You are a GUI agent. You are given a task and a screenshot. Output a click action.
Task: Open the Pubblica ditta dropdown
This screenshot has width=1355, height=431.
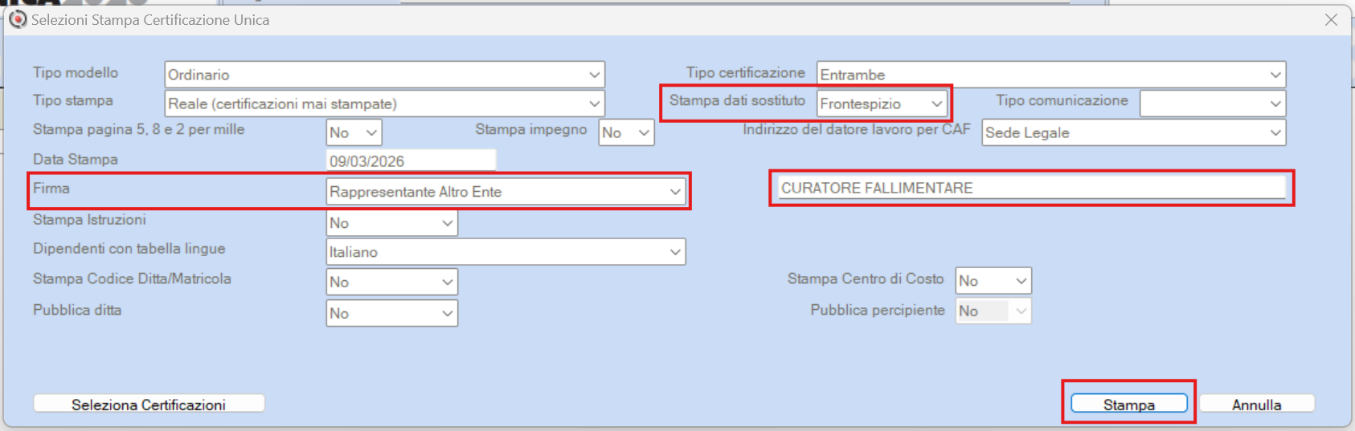click(392, 313)
